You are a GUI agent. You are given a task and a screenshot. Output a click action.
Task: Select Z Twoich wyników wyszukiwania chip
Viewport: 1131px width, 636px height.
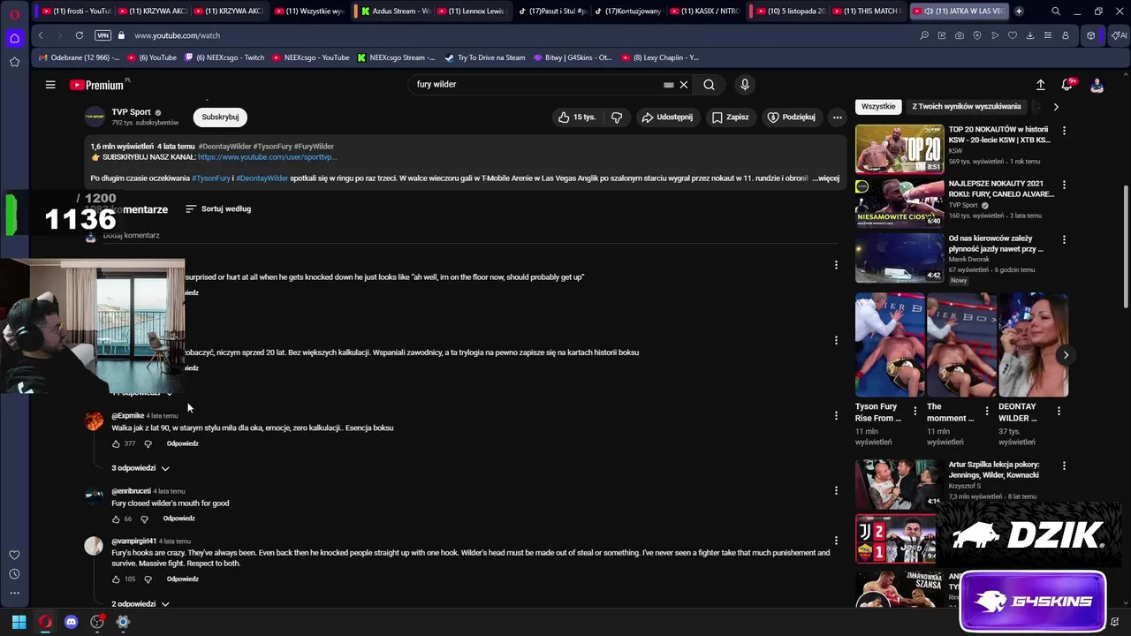(x=966, y=106)
